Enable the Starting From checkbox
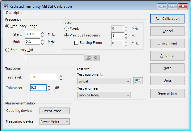This screenshot has height=131, width=191. pyautogui.click(x=77, y=43)
